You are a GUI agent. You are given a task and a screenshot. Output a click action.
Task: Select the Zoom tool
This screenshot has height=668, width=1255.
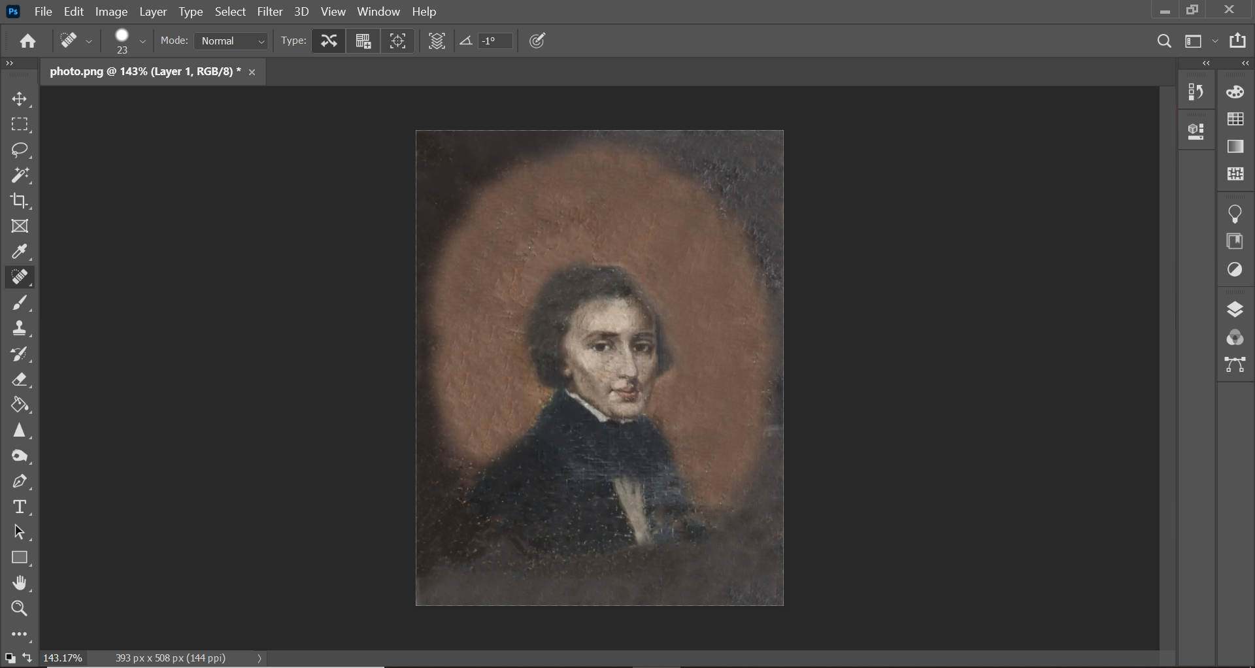point(20,609)
